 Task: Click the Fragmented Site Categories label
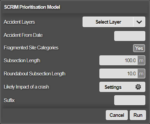click(x=31, y=48)
